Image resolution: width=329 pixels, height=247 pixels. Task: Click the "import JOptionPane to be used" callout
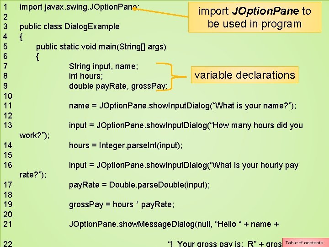[255, 17]
